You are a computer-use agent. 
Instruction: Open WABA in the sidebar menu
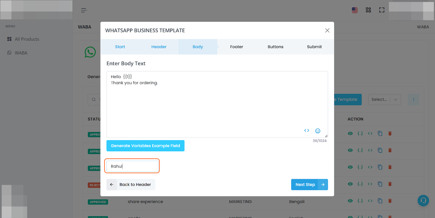pos(17,53)
